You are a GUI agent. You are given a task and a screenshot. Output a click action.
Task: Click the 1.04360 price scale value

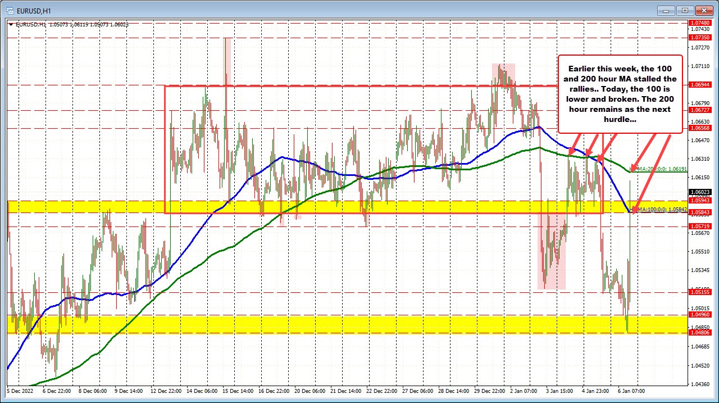coord(700,384)
